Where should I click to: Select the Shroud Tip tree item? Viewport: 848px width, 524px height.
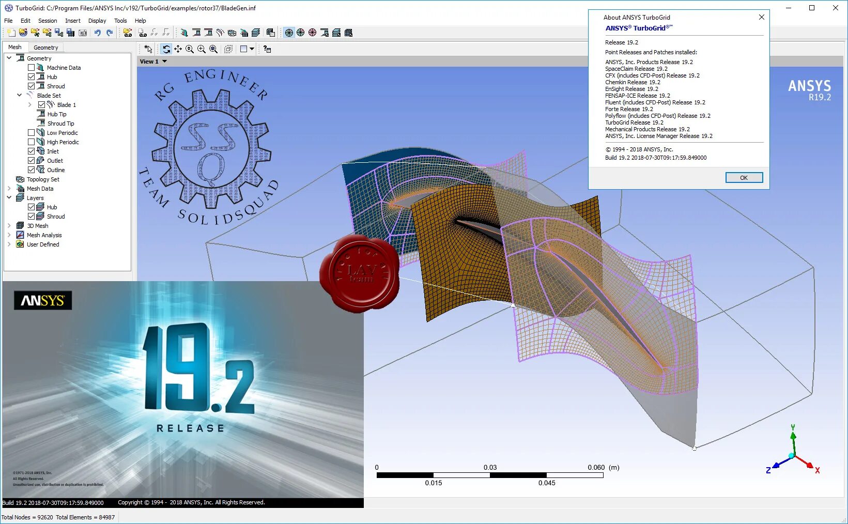61,124
